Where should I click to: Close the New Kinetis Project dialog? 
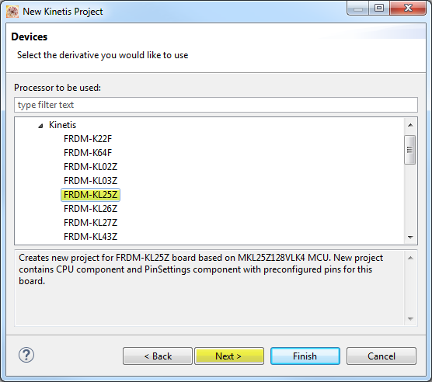[408, 8]
